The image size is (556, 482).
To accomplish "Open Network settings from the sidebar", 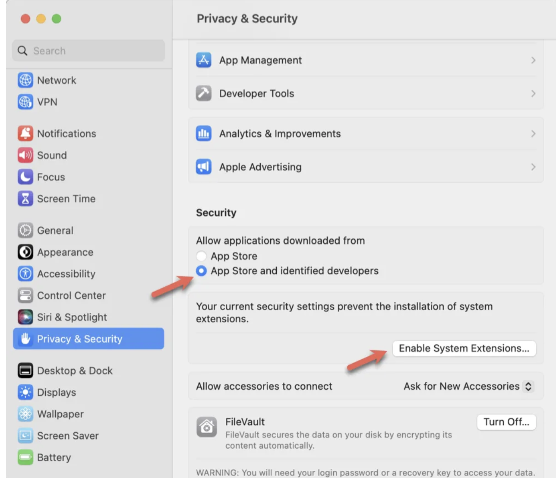I will pos(57,80).
